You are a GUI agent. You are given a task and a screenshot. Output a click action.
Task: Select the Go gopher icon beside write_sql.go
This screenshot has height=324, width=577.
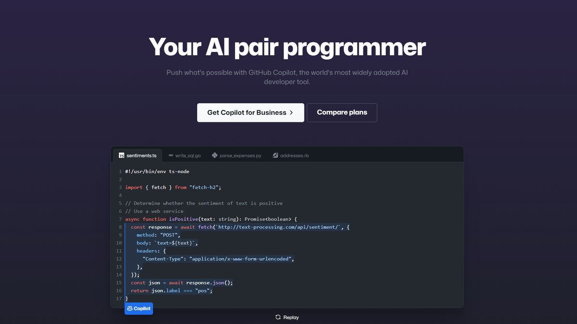170,155
